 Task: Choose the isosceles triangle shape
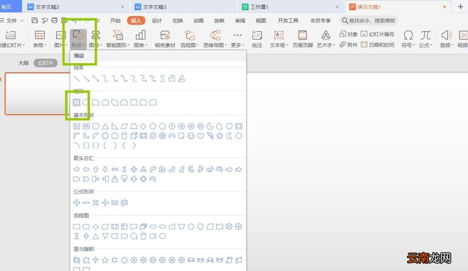tap(106, 126)
